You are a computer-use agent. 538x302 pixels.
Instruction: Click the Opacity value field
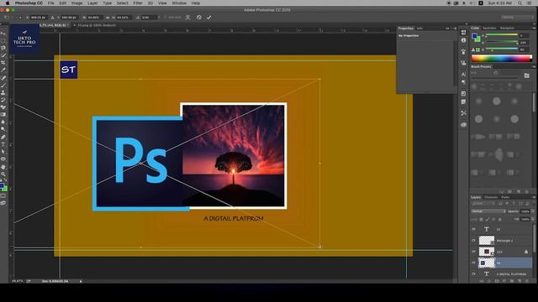click(x=525, y=211)
